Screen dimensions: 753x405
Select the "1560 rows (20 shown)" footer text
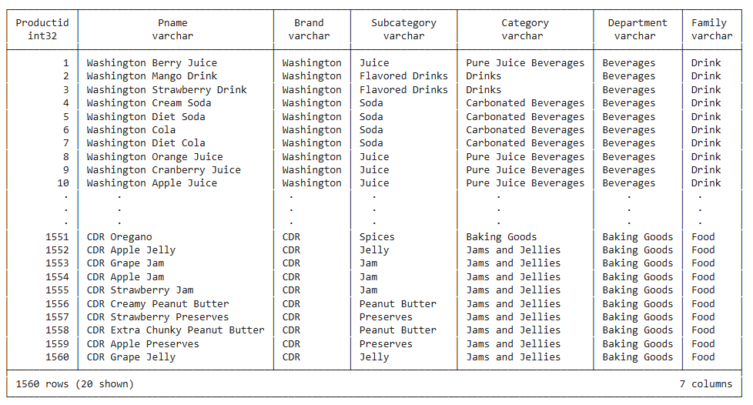click(75, 383)
